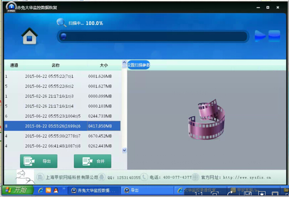Image resolution: width=289 pixels, height=197 pixels.
Task: Stop scanning with the blue stop button
Action: click(274, 36)
